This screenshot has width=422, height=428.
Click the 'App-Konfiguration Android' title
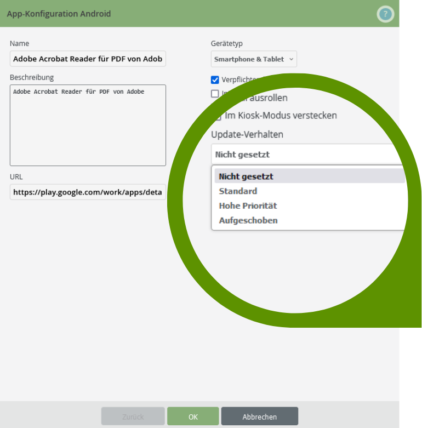tap(59, 14)
